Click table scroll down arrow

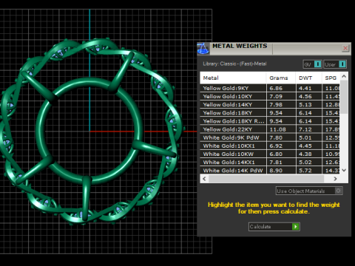pyautogui.click(x=344, y=170)
